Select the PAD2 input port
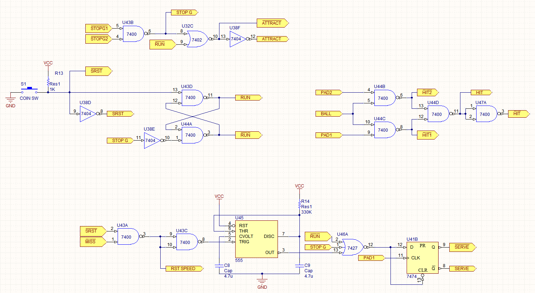The height and width of the screenshot is (293, 535). click(329, 93)
